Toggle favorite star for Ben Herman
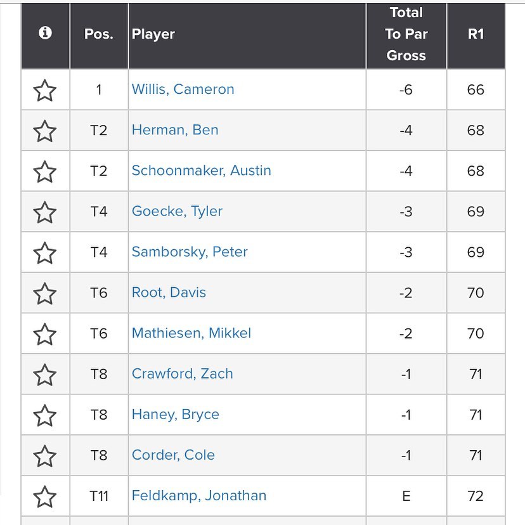The height and width of the screenshot is (525, 525). (x=45, y=131)
